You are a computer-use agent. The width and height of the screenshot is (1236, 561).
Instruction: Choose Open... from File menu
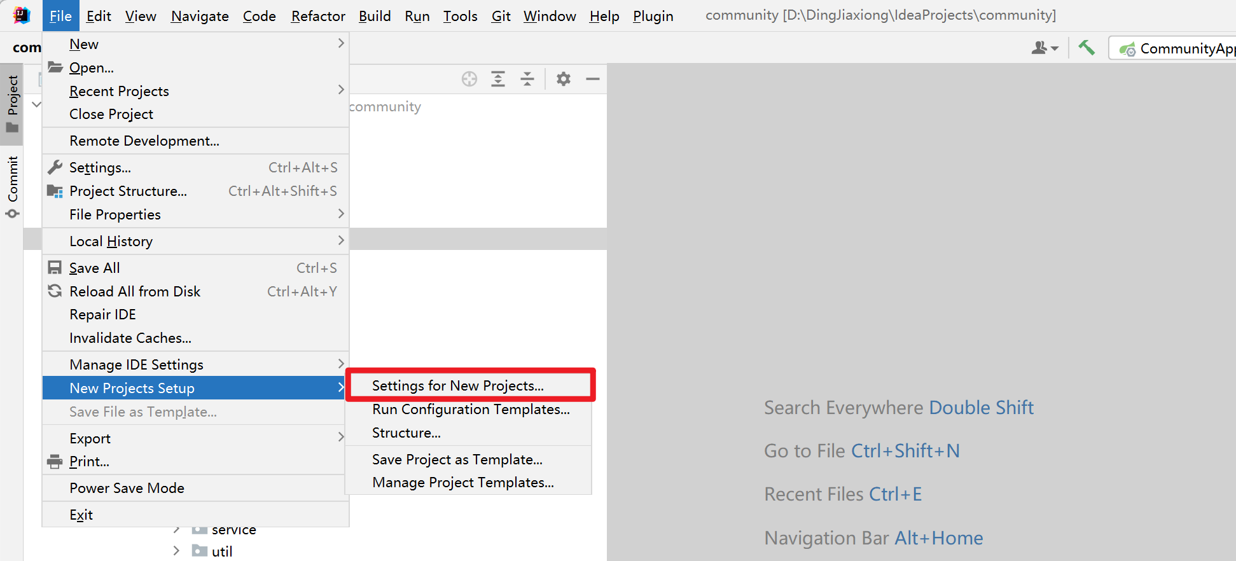pyautogui.click(x=195, y=67)
